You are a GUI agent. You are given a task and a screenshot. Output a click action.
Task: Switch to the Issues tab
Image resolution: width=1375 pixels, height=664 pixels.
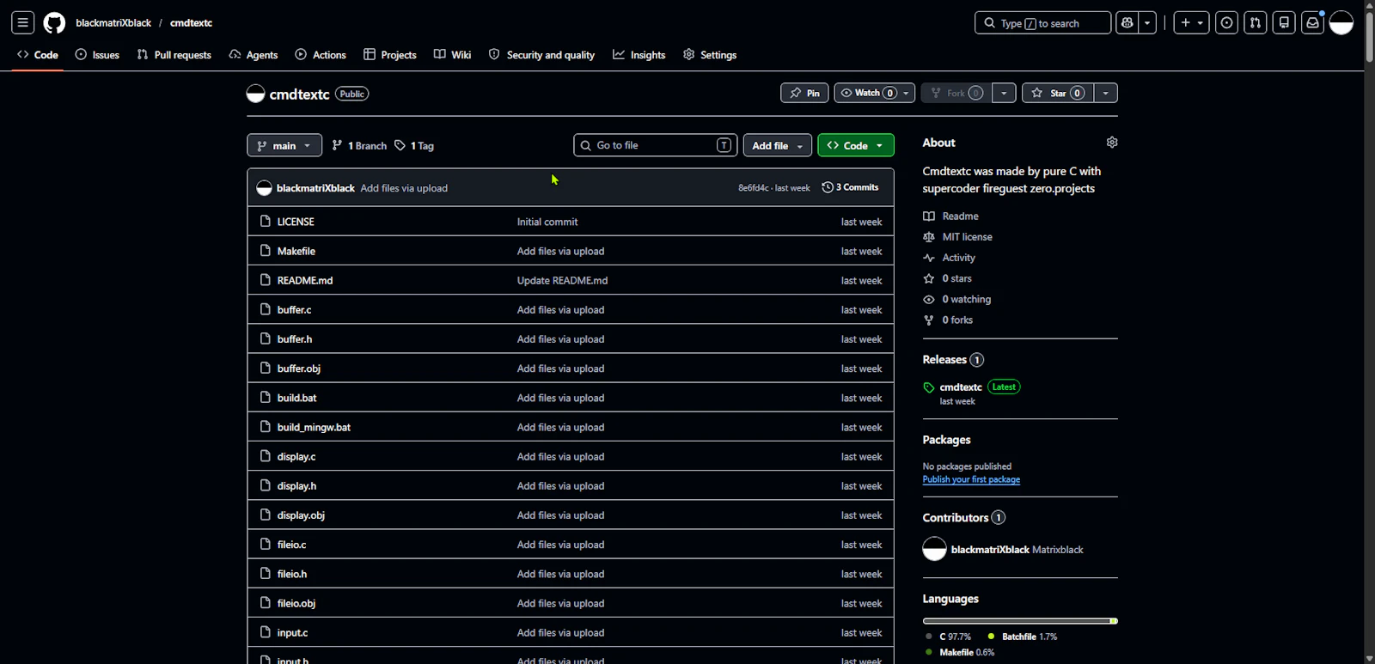click(x=97, y=54)
